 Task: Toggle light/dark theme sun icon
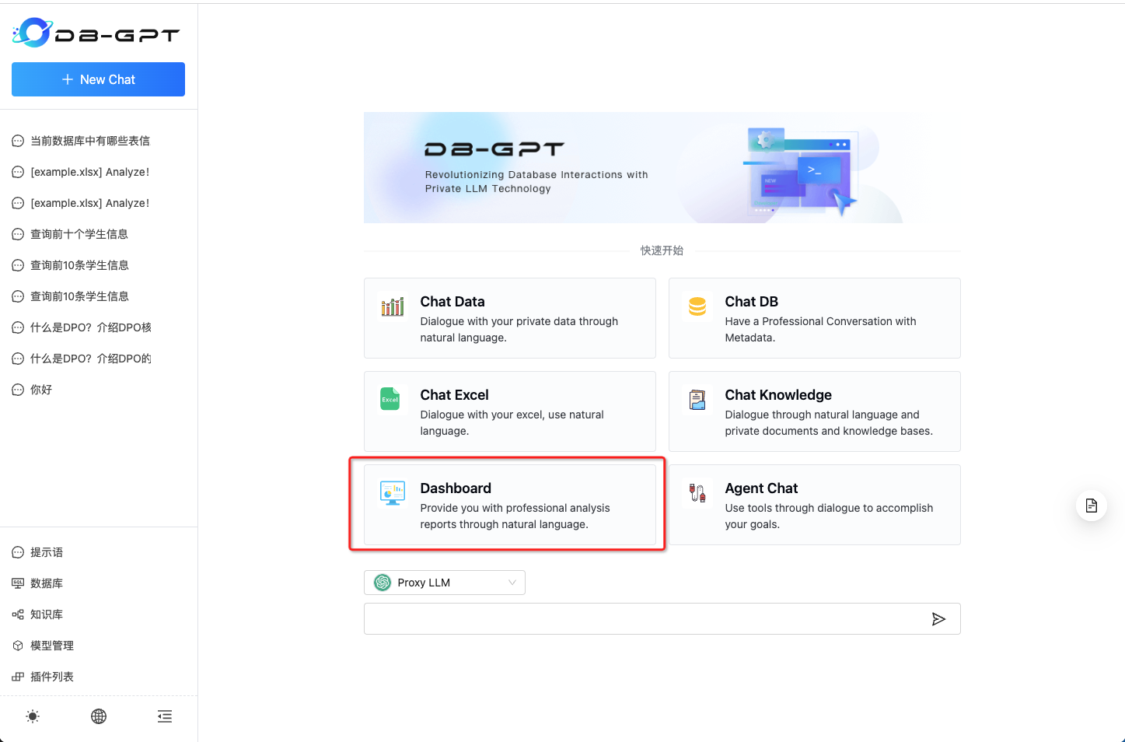(33, 716)
